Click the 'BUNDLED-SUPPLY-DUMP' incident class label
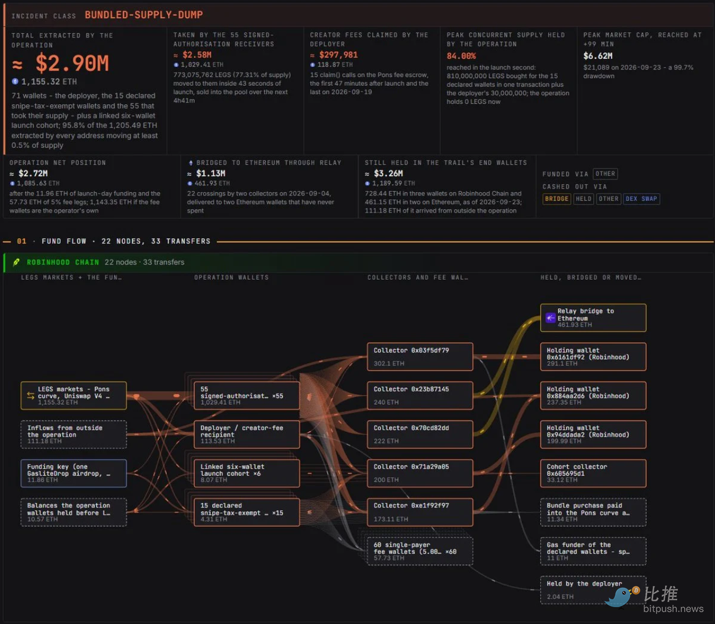 144,15
